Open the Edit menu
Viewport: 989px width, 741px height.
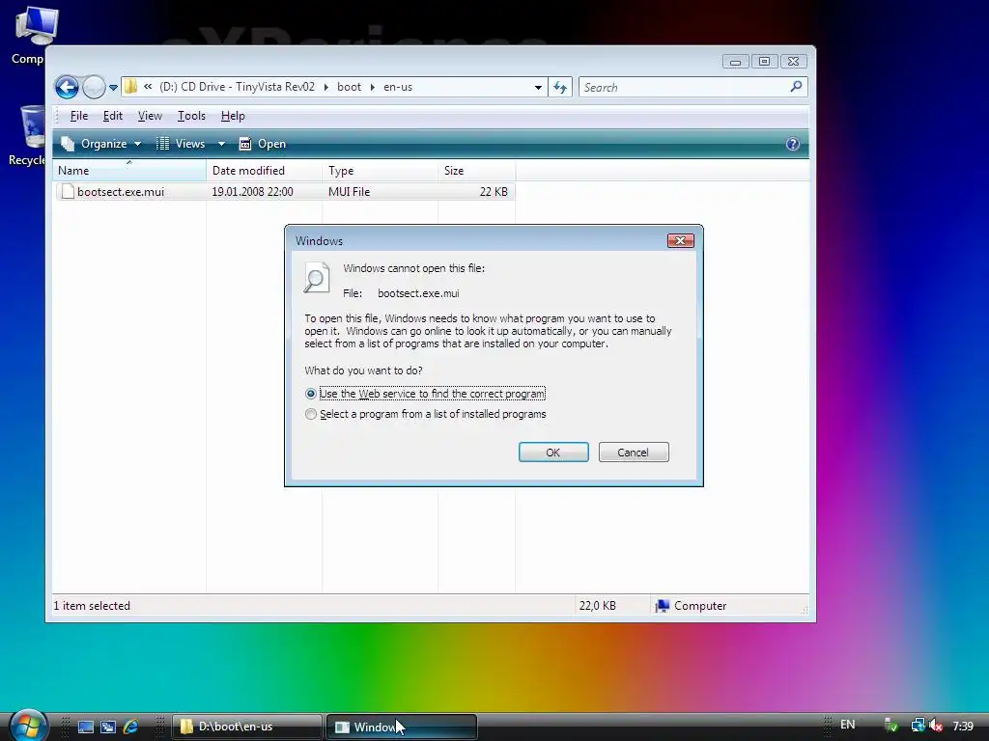pyautogui.click(x=113, y=116)
